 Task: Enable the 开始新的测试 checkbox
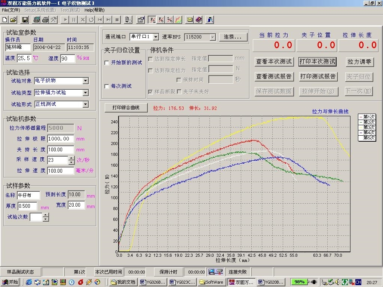click(107, 63)
